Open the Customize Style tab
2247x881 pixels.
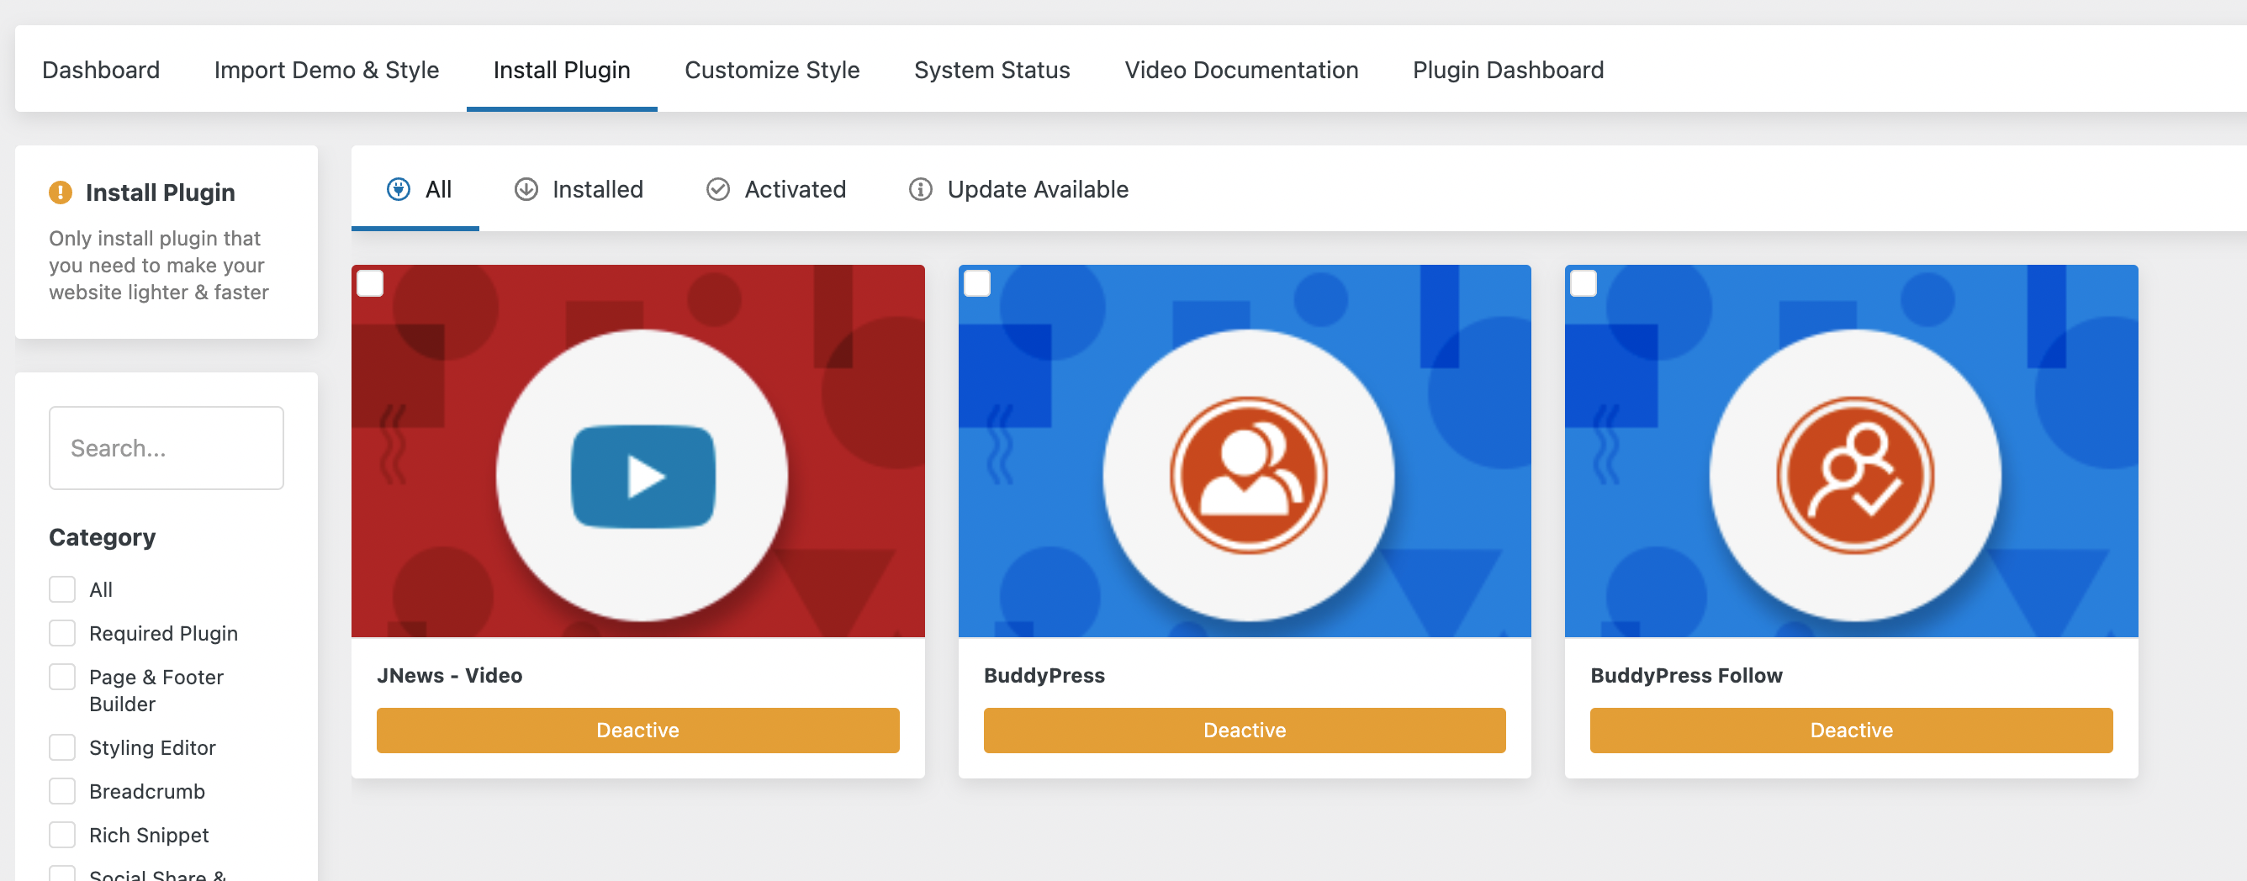(772, 70)
